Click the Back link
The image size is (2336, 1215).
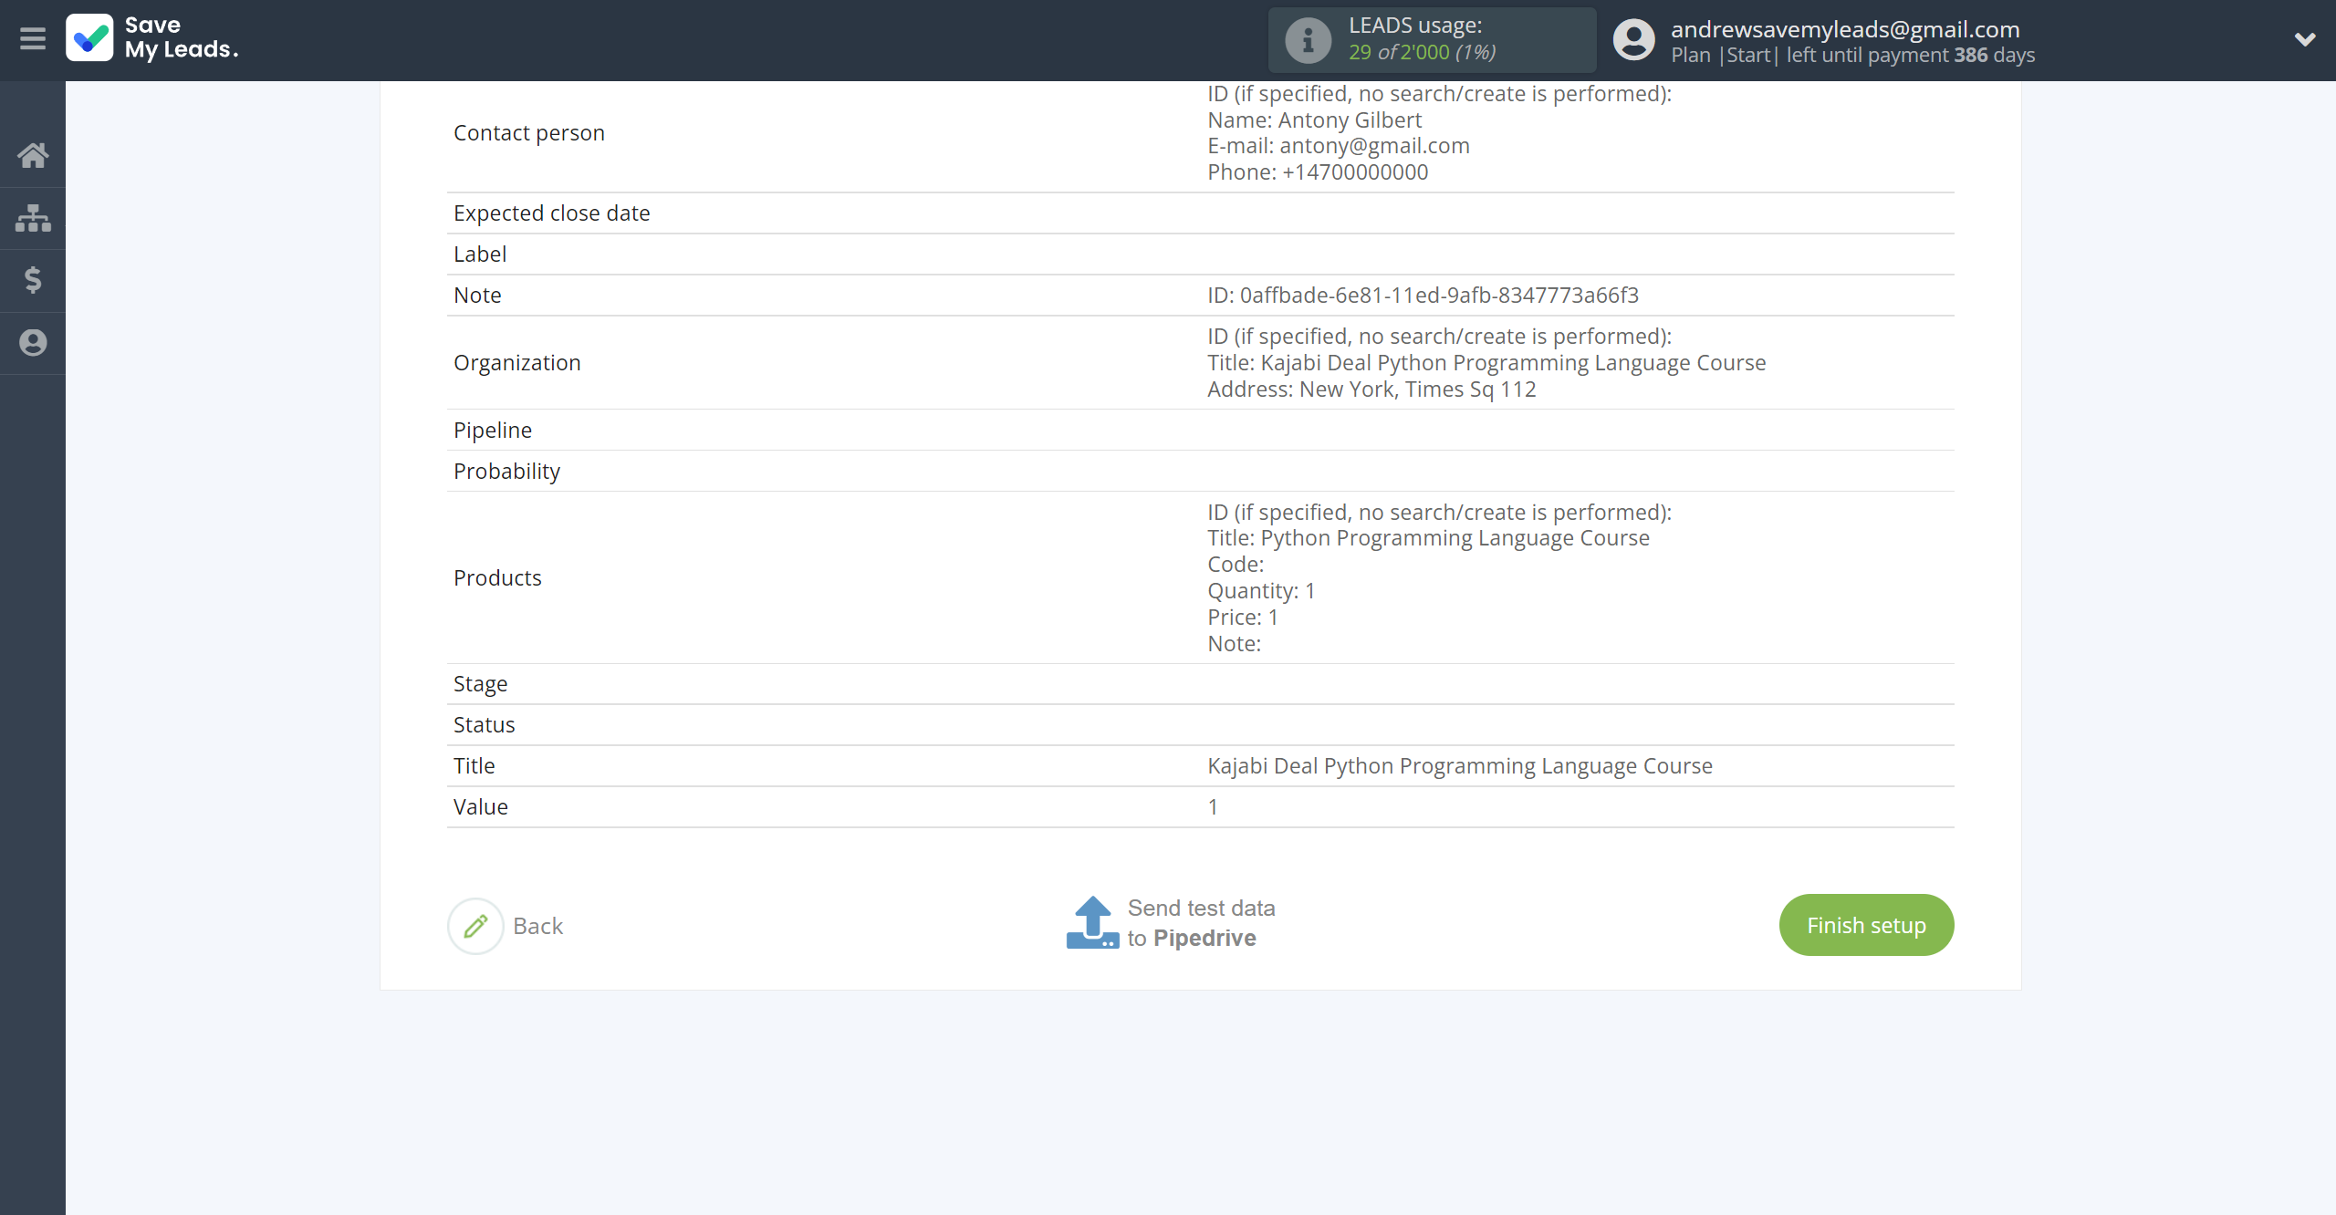538,926
